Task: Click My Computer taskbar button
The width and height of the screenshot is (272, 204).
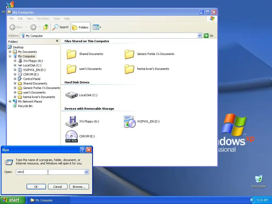Action: pos(49,200)
